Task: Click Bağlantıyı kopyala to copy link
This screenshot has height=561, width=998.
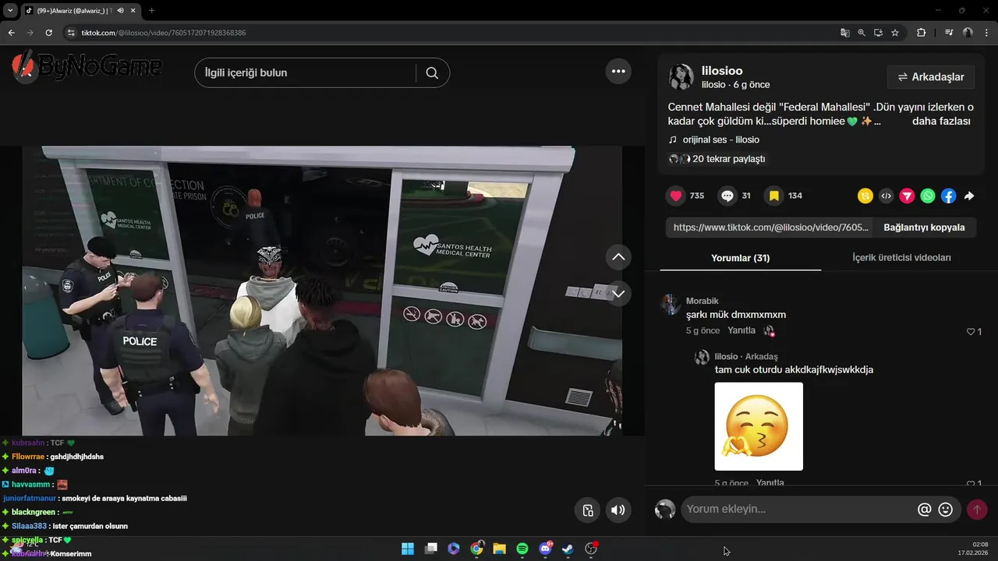Action: click(x=924, y=228)
